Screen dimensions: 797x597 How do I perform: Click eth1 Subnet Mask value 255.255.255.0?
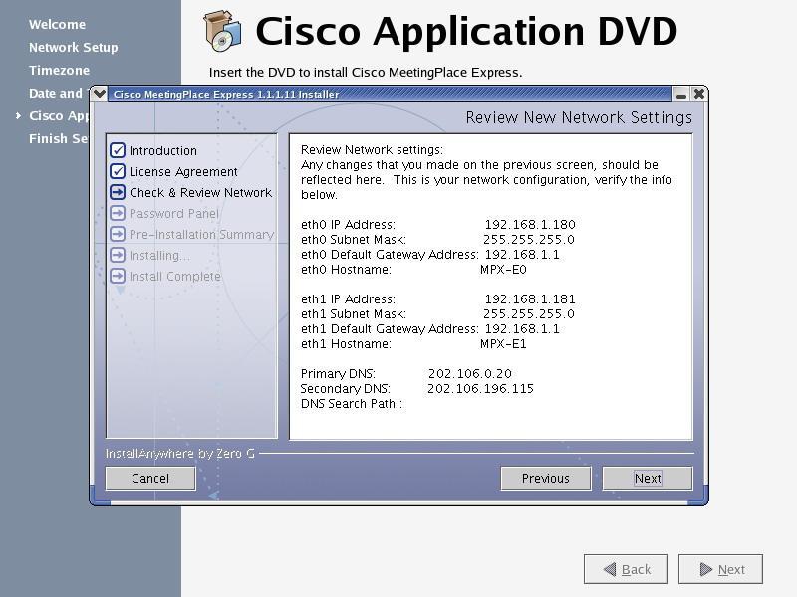point(529,313)
